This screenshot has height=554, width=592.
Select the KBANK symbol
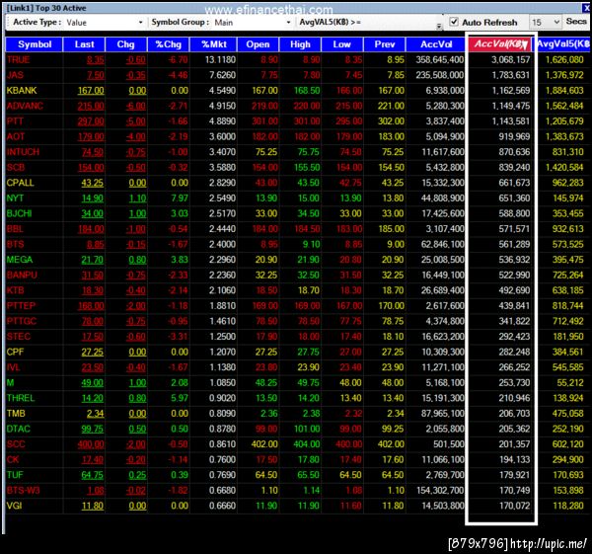22,90
